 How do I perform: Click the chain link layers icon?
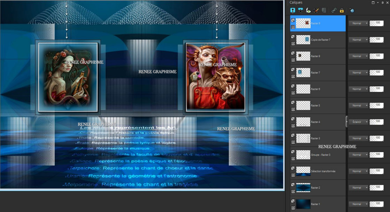(334, 10)
